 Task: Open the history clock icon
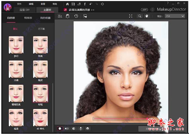pyautogui.click(x=76, y=16)
